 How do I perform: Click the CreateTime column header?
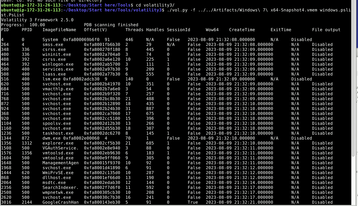(x=242, y=30)
